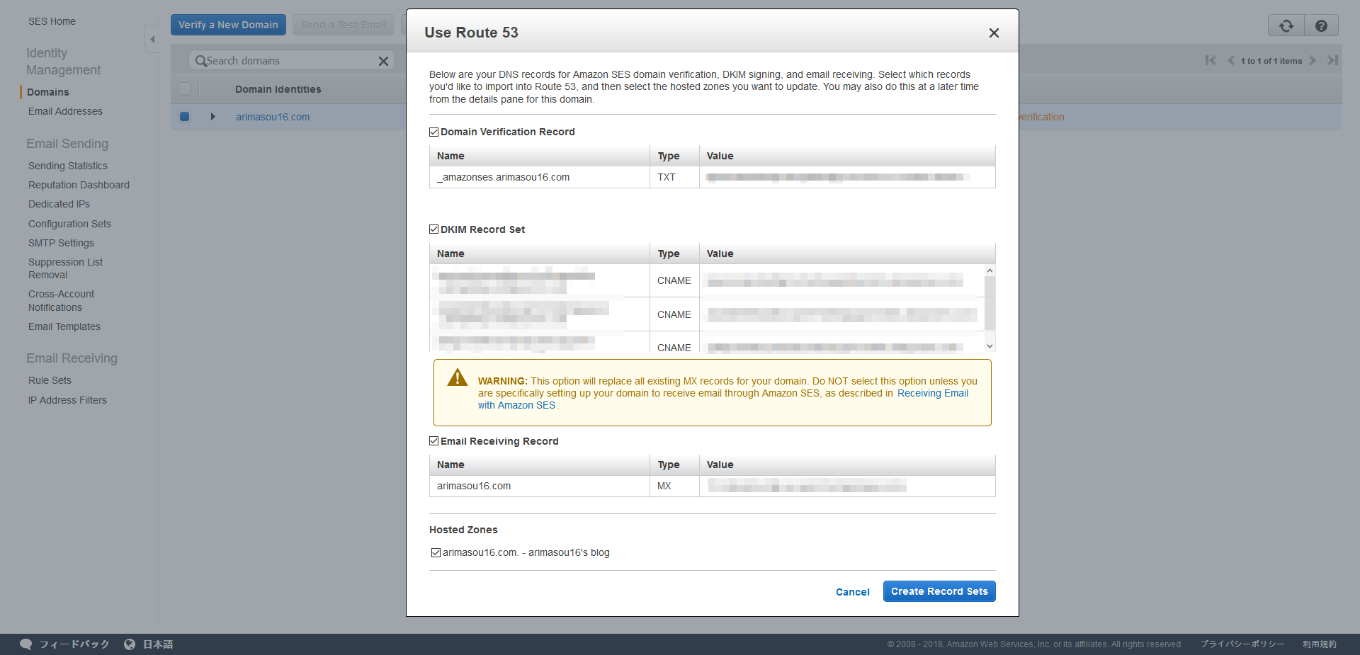Click Domain Identities column header
This screenshot has height=655, width=1360.
click(278, 89)
